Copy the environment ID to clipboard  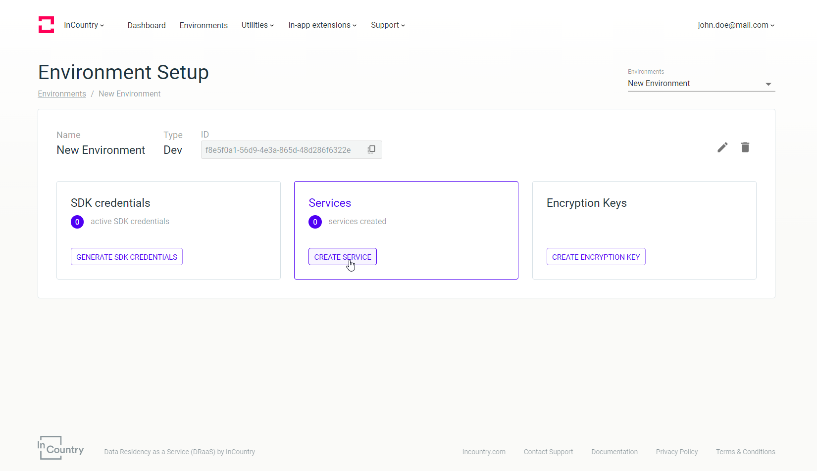point(371,149)
